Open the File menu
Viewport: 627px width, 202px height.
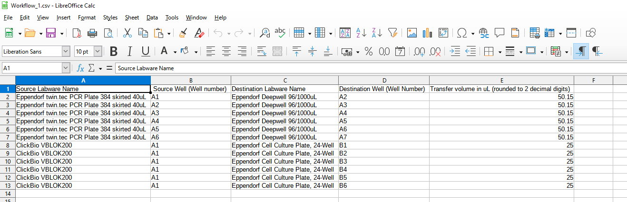coord(8,18)
